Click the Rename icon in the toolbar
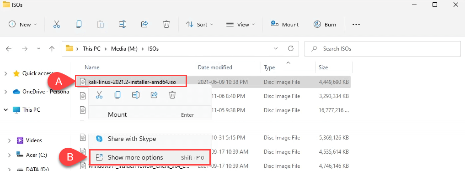 click(123, 25)
